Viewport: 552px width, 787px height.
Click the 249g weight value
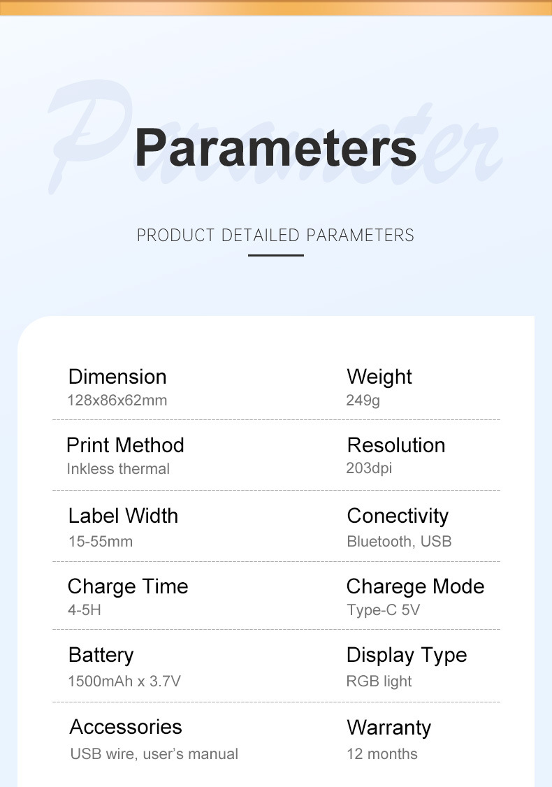pos(363,400)
